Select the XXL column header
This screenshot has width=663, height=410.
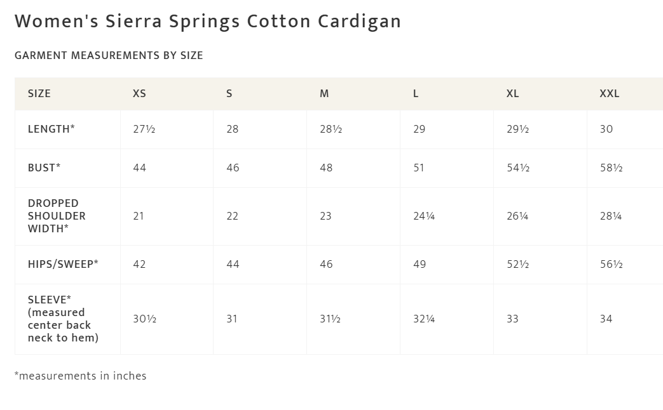tap(609, 93)
